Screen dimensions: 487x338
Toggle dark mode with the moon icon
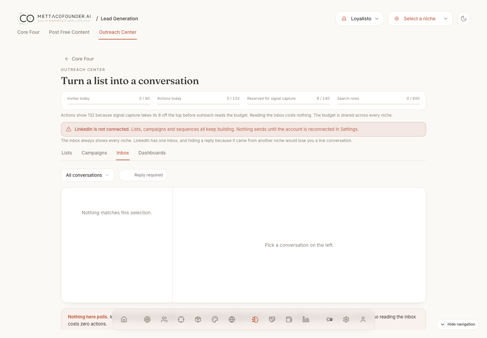[464, 19]
